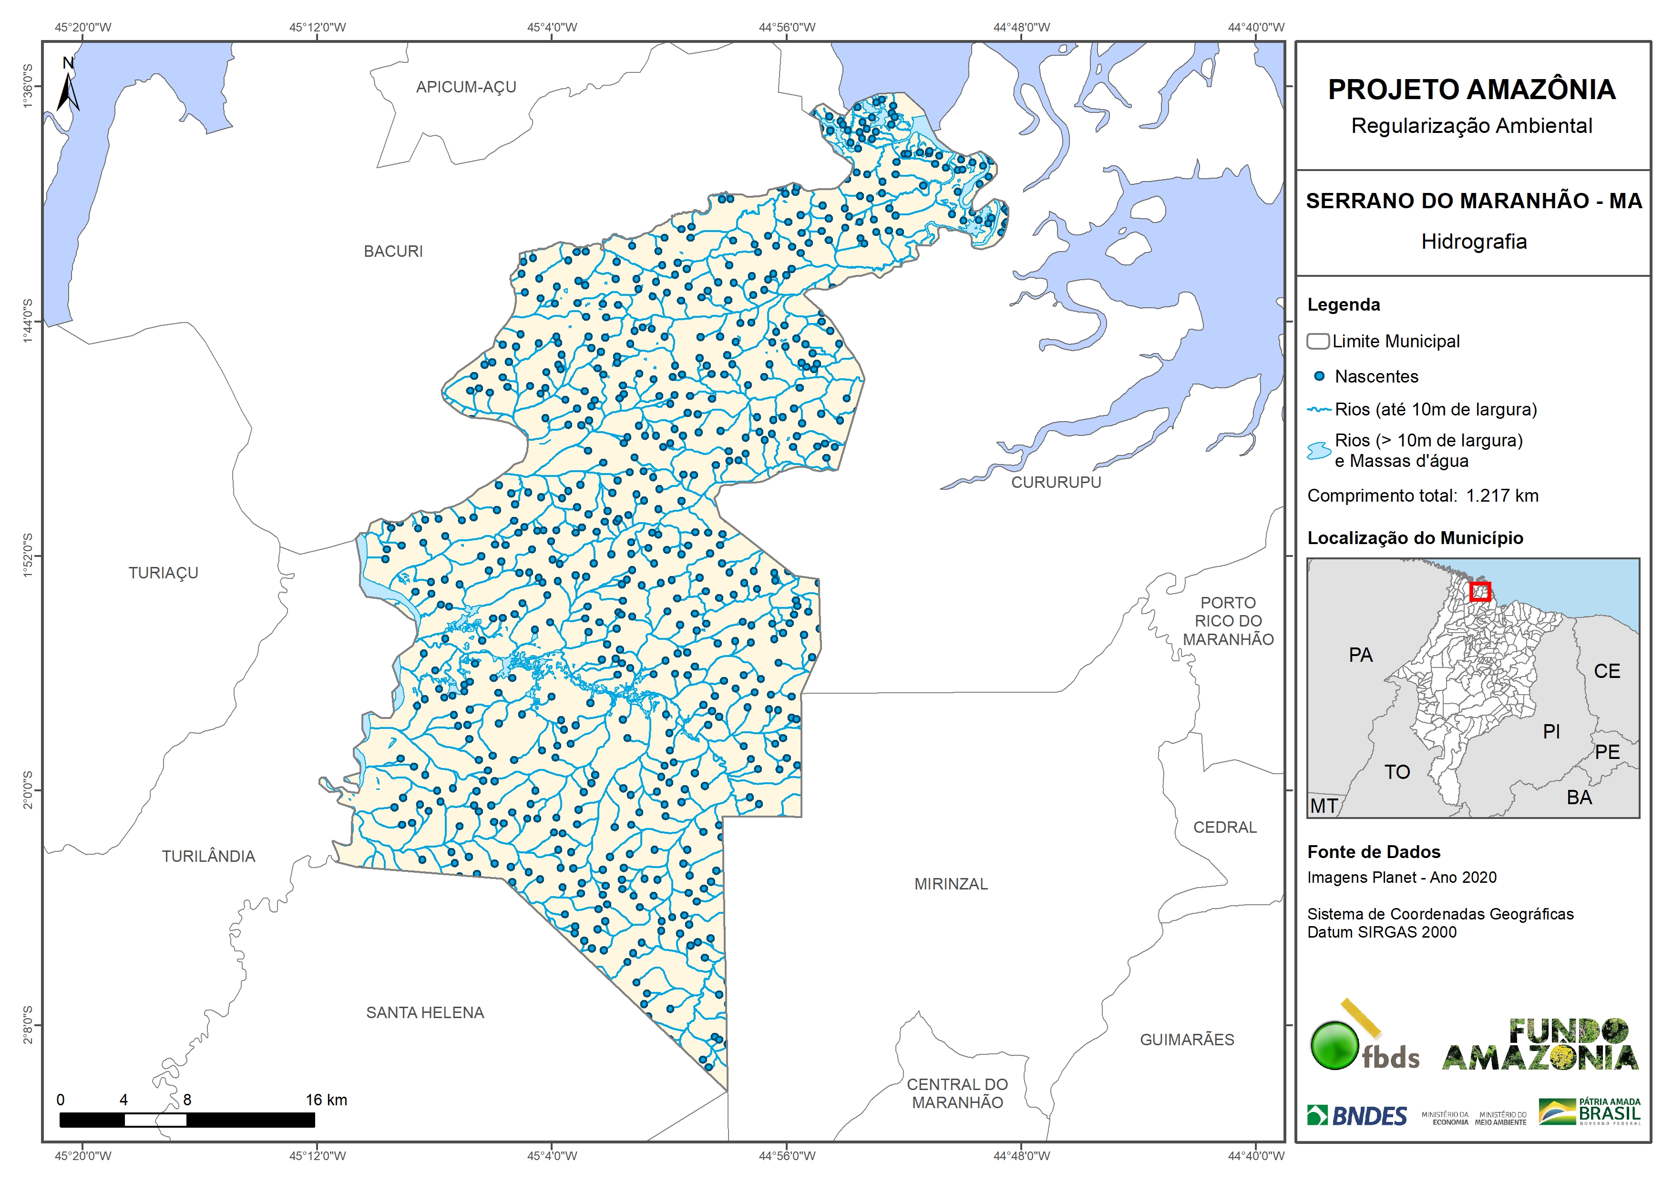Click the APICUM-AÇU municipality label
The image size is (1673, 1182).
click(466, 87)
